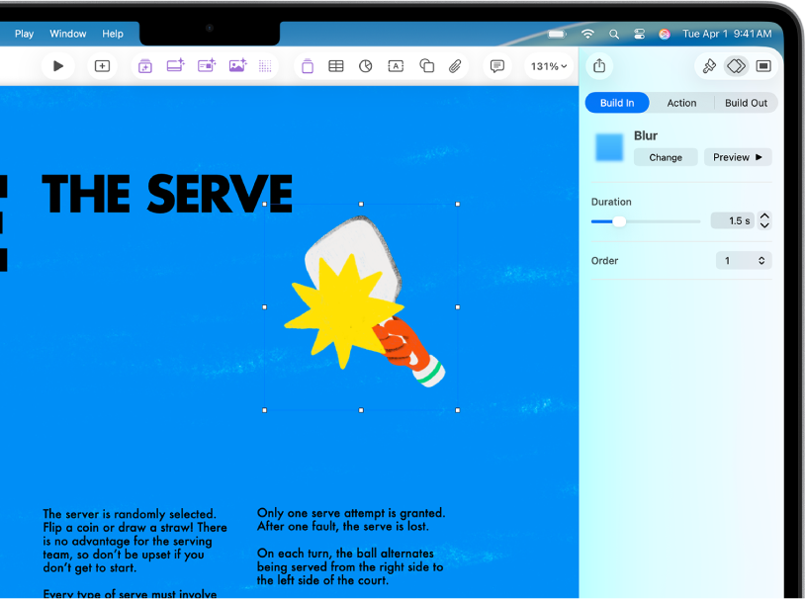805x599 pixels.
Task: Start the slideshow with the Play button
Action: [x=57, y=66]
